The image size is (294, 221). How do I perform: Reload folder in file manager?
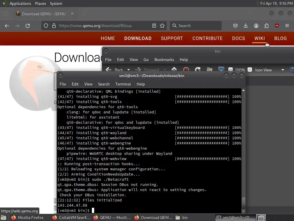click(198, 70)
